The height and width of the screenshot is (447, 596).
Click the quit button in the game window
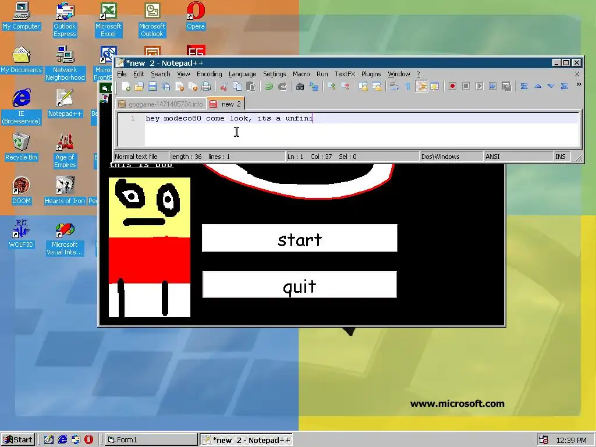pyautogui.click(x=300, y=285)
